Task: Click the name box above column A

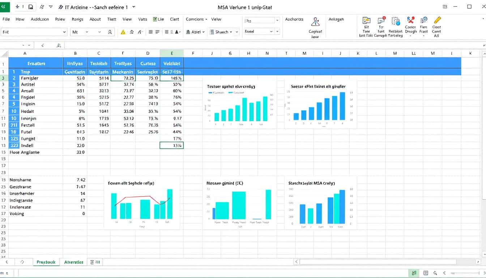Action: tap(16, 46)
